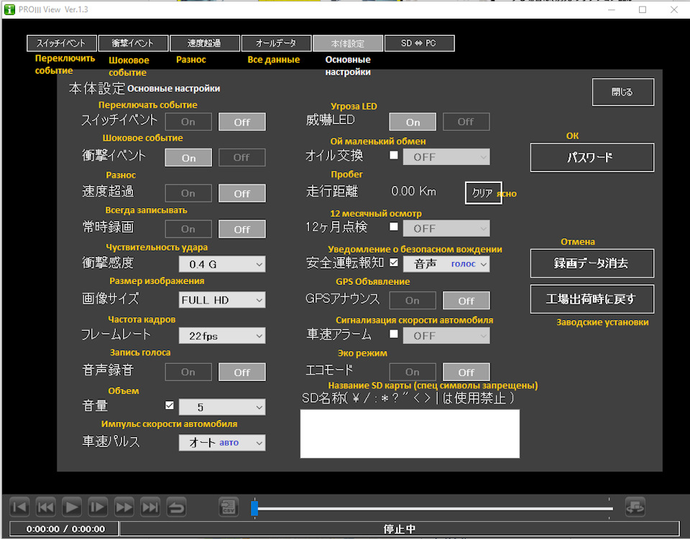Image resolution: width=690 pixels, height=539 pixels.
Task: Open the SD ⇔ PC tab
Action: click(x=419, y=43)
